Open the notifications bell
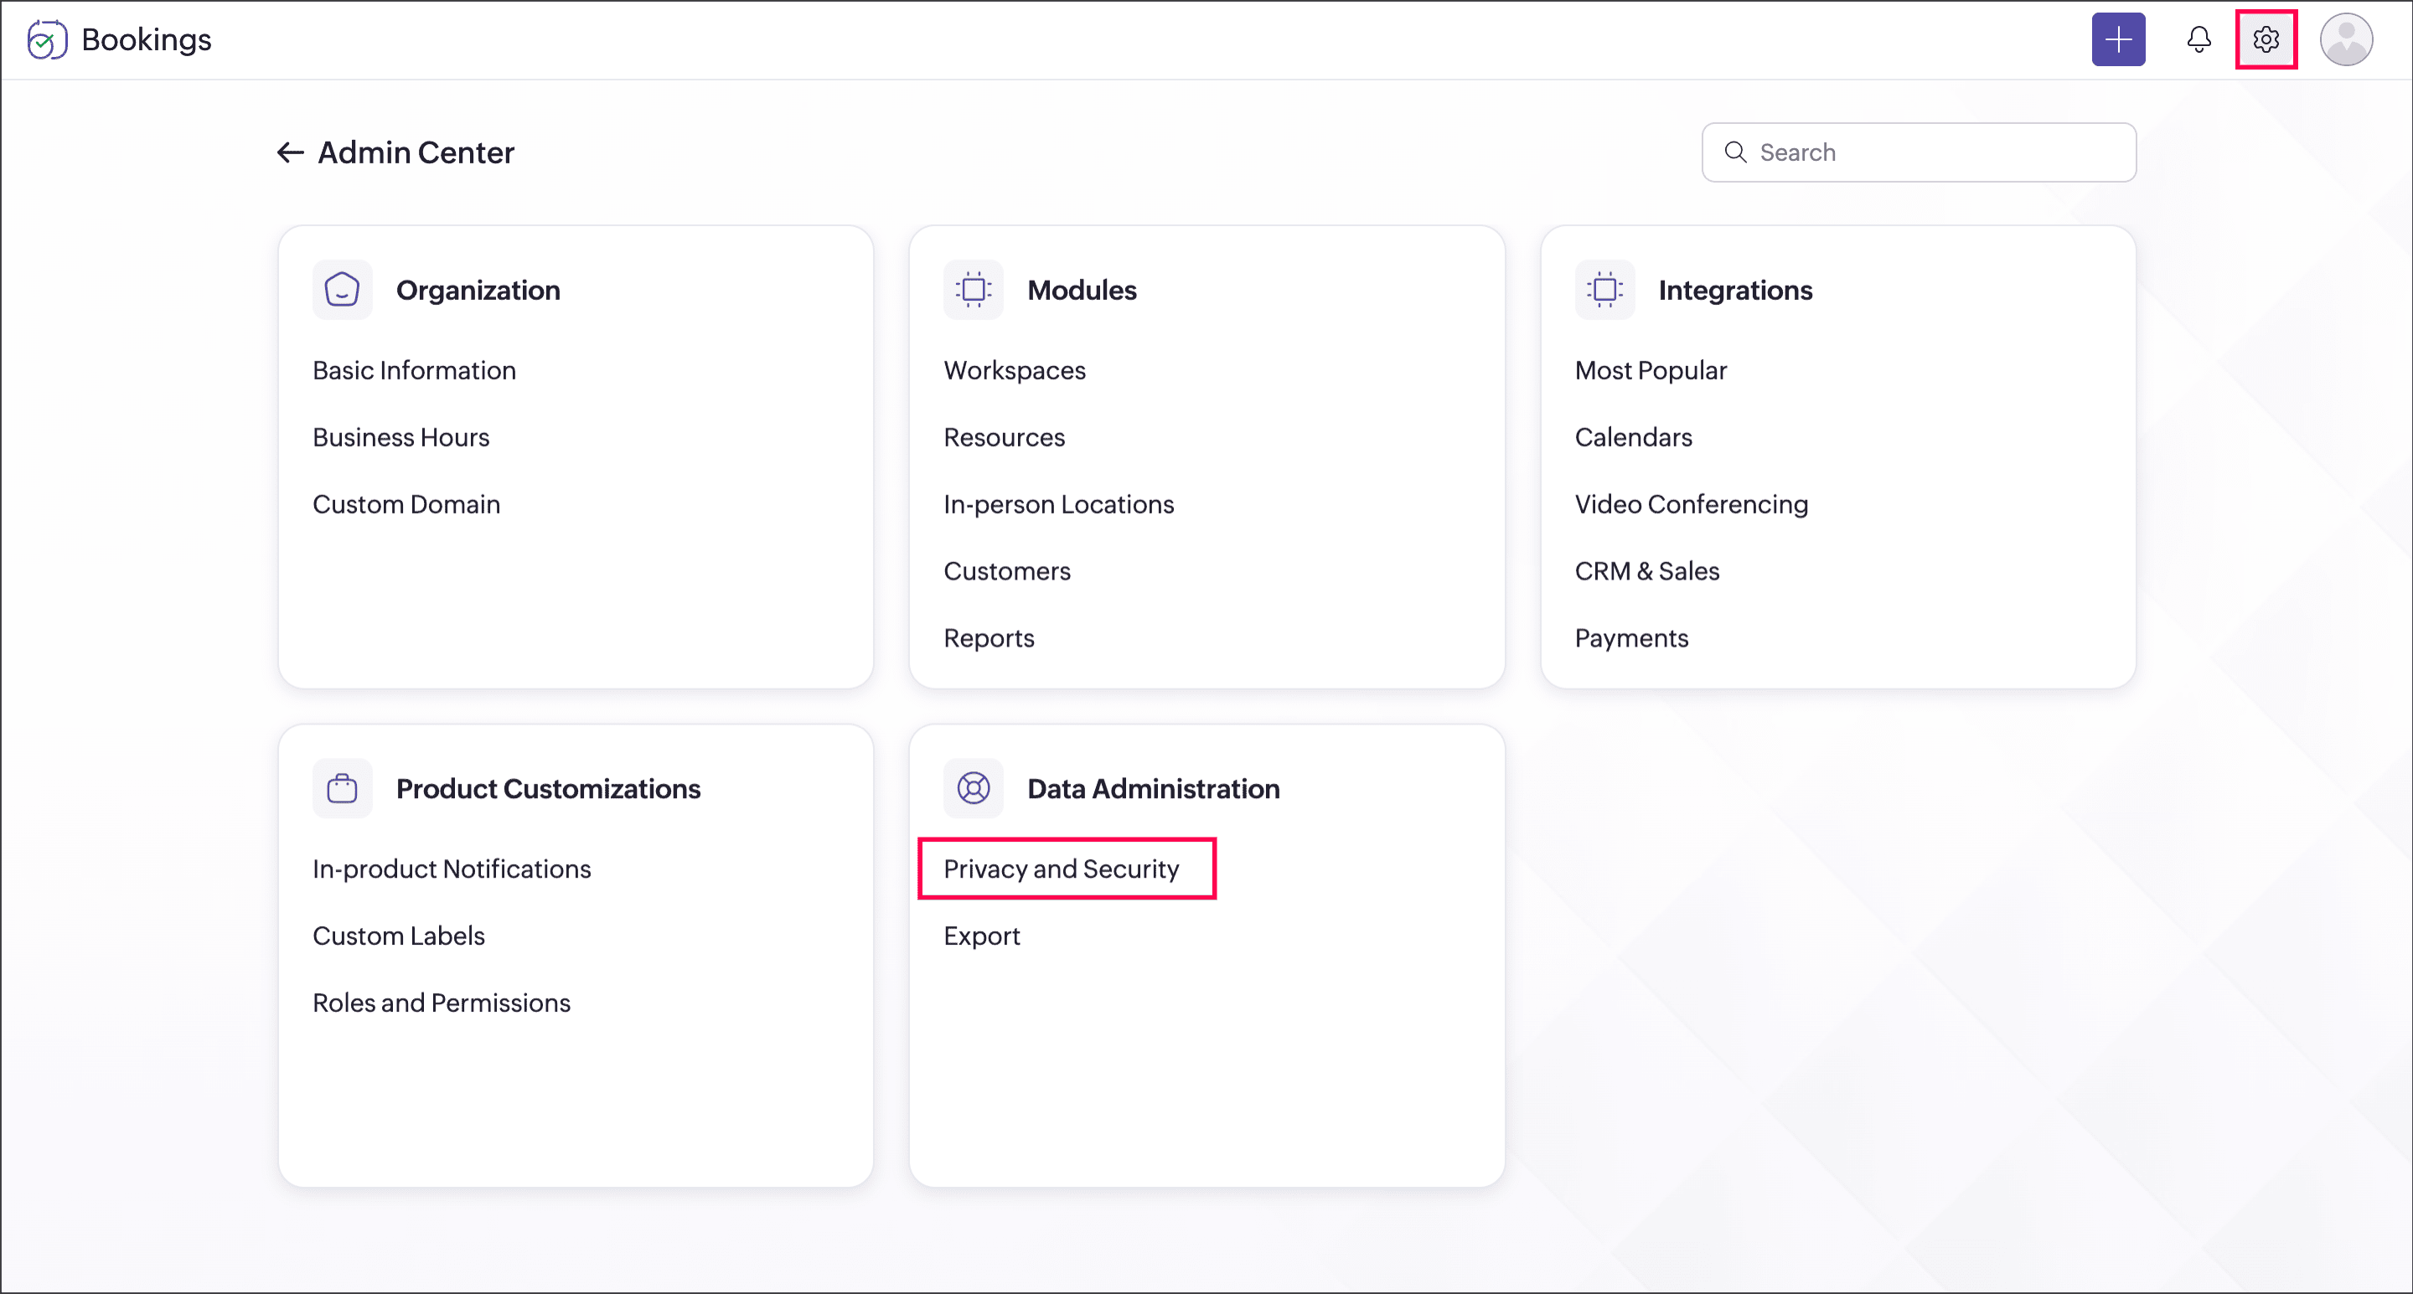The width and height of the screenshot is (2413, 1294). [x=2199, y=39]
